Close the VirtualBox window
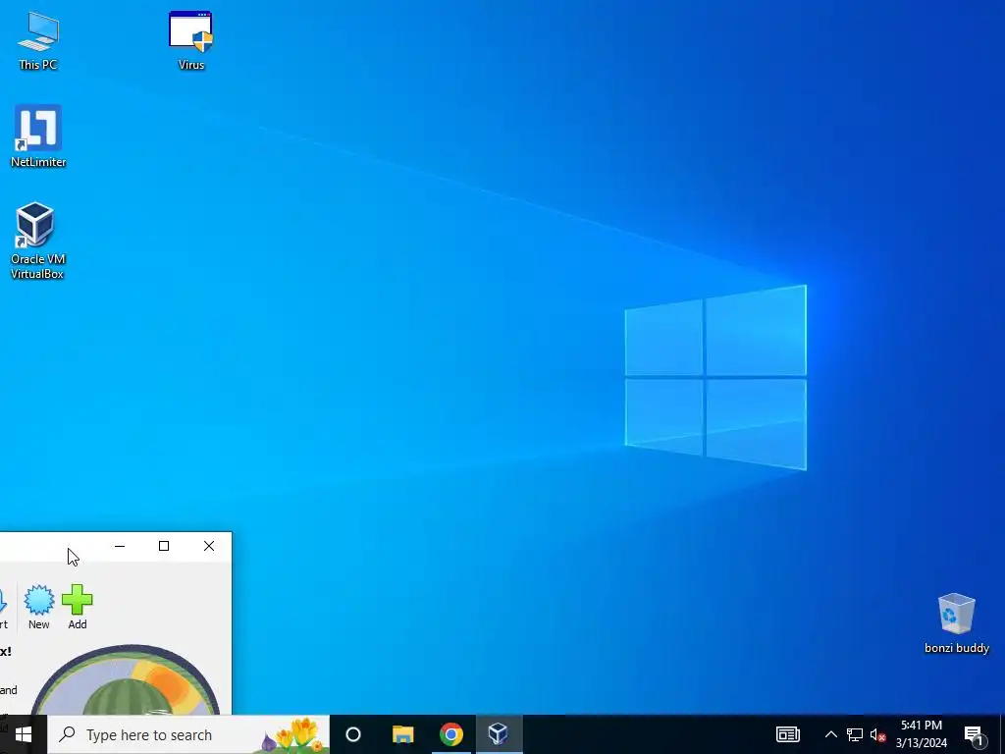This screenshot has height=754, width=1005. (x=209, y=546)
